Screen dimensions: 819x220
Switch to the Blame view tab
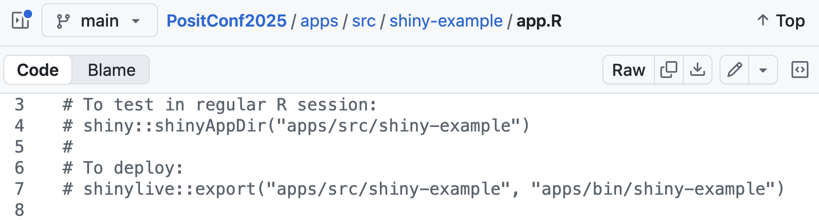(112, 70)
